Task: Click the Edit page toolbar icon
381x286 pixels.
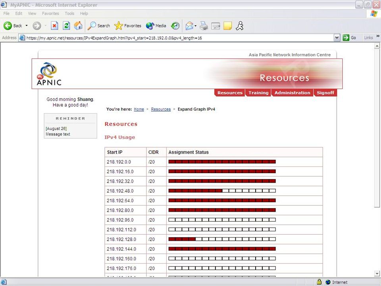Action: 216,26
